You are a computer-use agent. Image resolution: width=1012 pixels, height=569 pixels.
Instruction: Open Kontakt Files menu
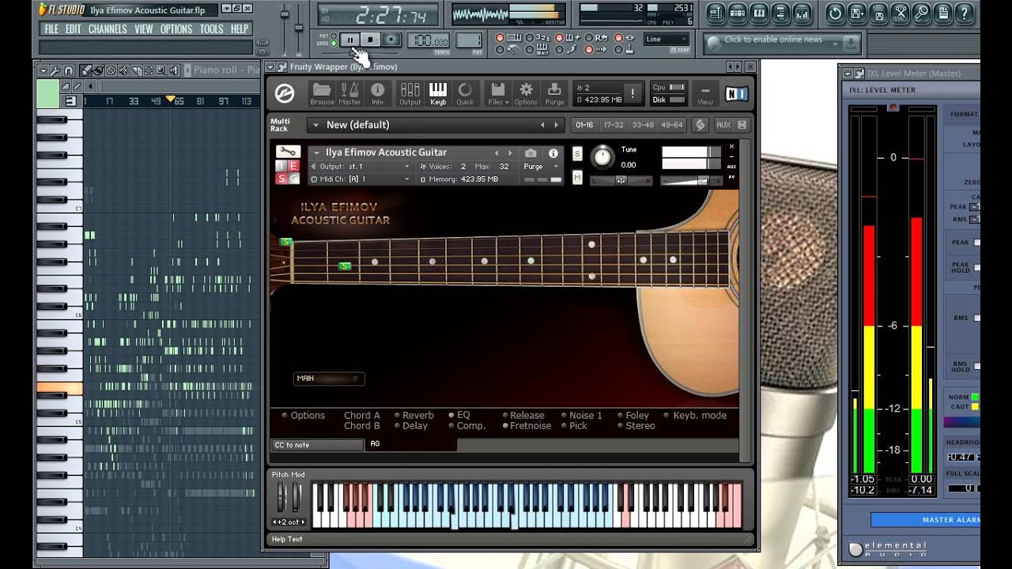click(x=497, y=92)
